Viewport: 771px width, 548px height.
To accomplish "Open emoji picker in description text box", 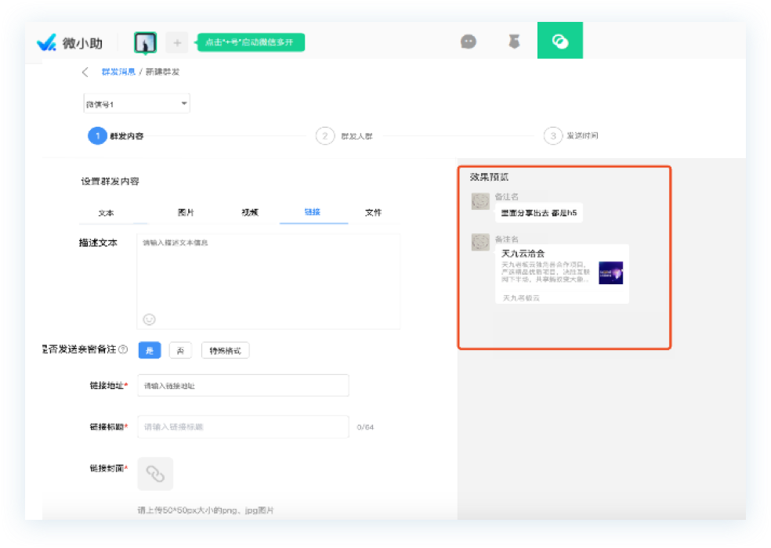I will (x=149, y=319).
